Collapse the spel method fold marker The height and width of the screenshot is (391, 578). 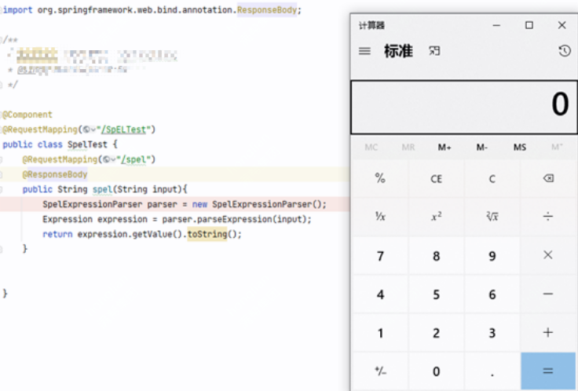click(2, 189)
